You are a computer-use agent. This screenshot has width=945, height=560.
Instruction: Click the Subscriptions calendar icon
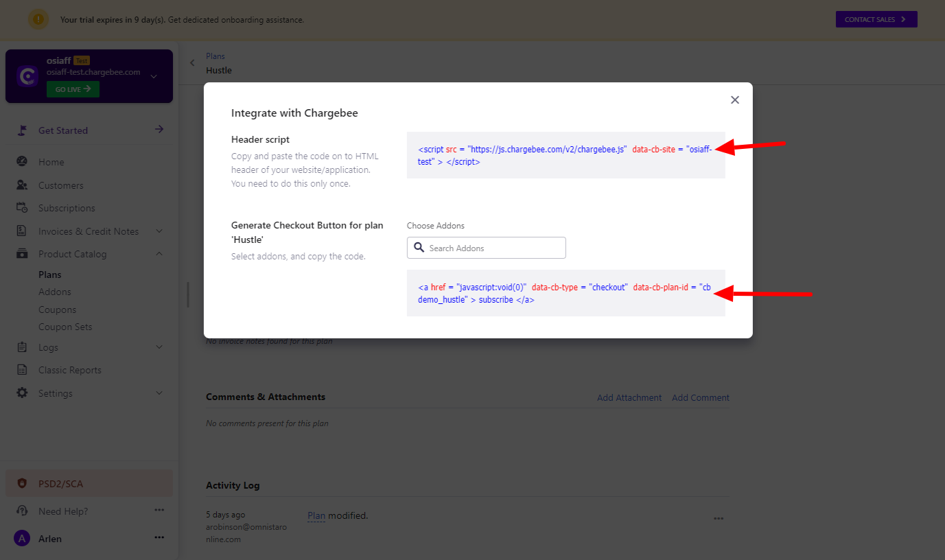pyautogui.click(x=22, y=208)
